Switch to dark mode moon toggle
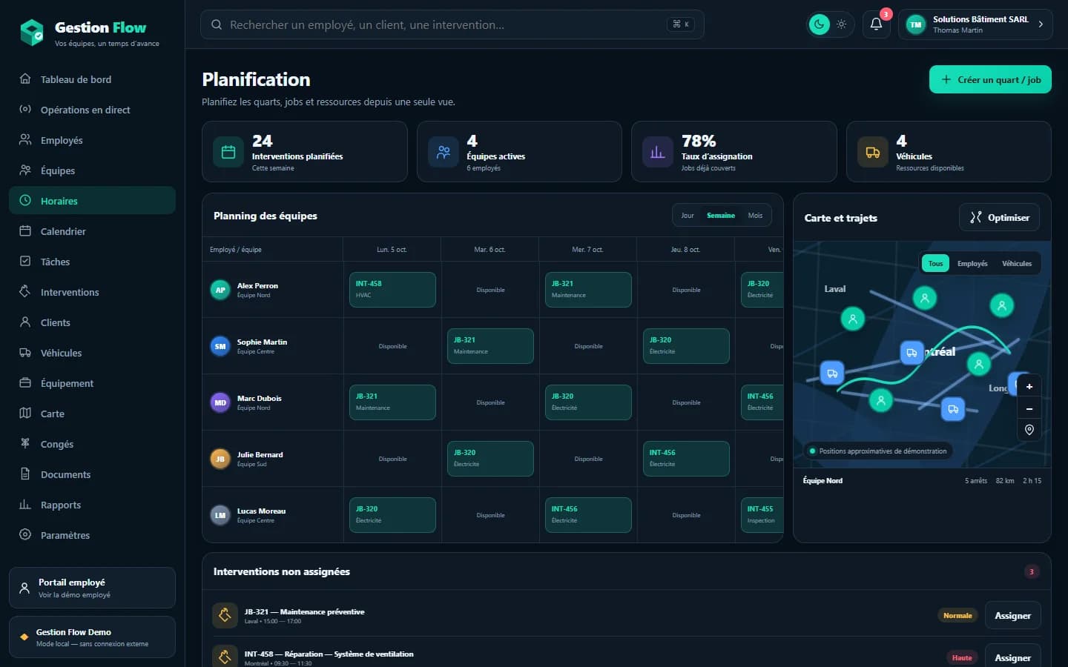The width and height of the screenshot is (1068, 667). point(819,24)
